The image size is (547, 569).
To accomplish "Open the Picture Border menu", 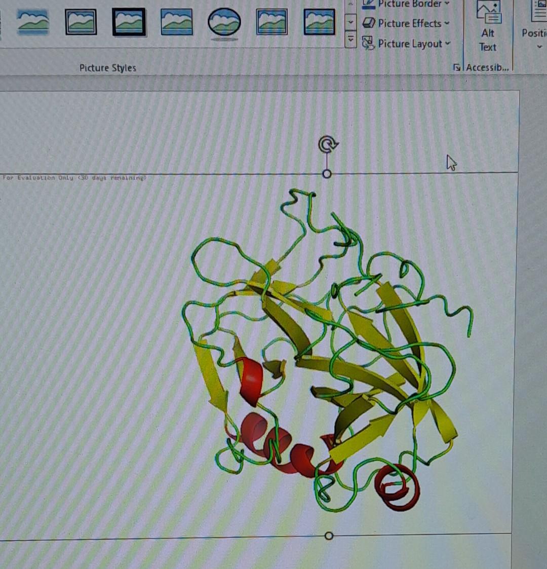I will tap(407, 4).
